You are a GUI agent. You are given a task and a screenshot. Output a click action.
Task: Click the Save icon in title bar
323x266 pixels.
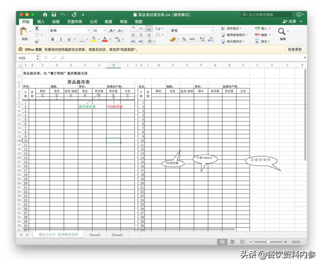(54, 14)
